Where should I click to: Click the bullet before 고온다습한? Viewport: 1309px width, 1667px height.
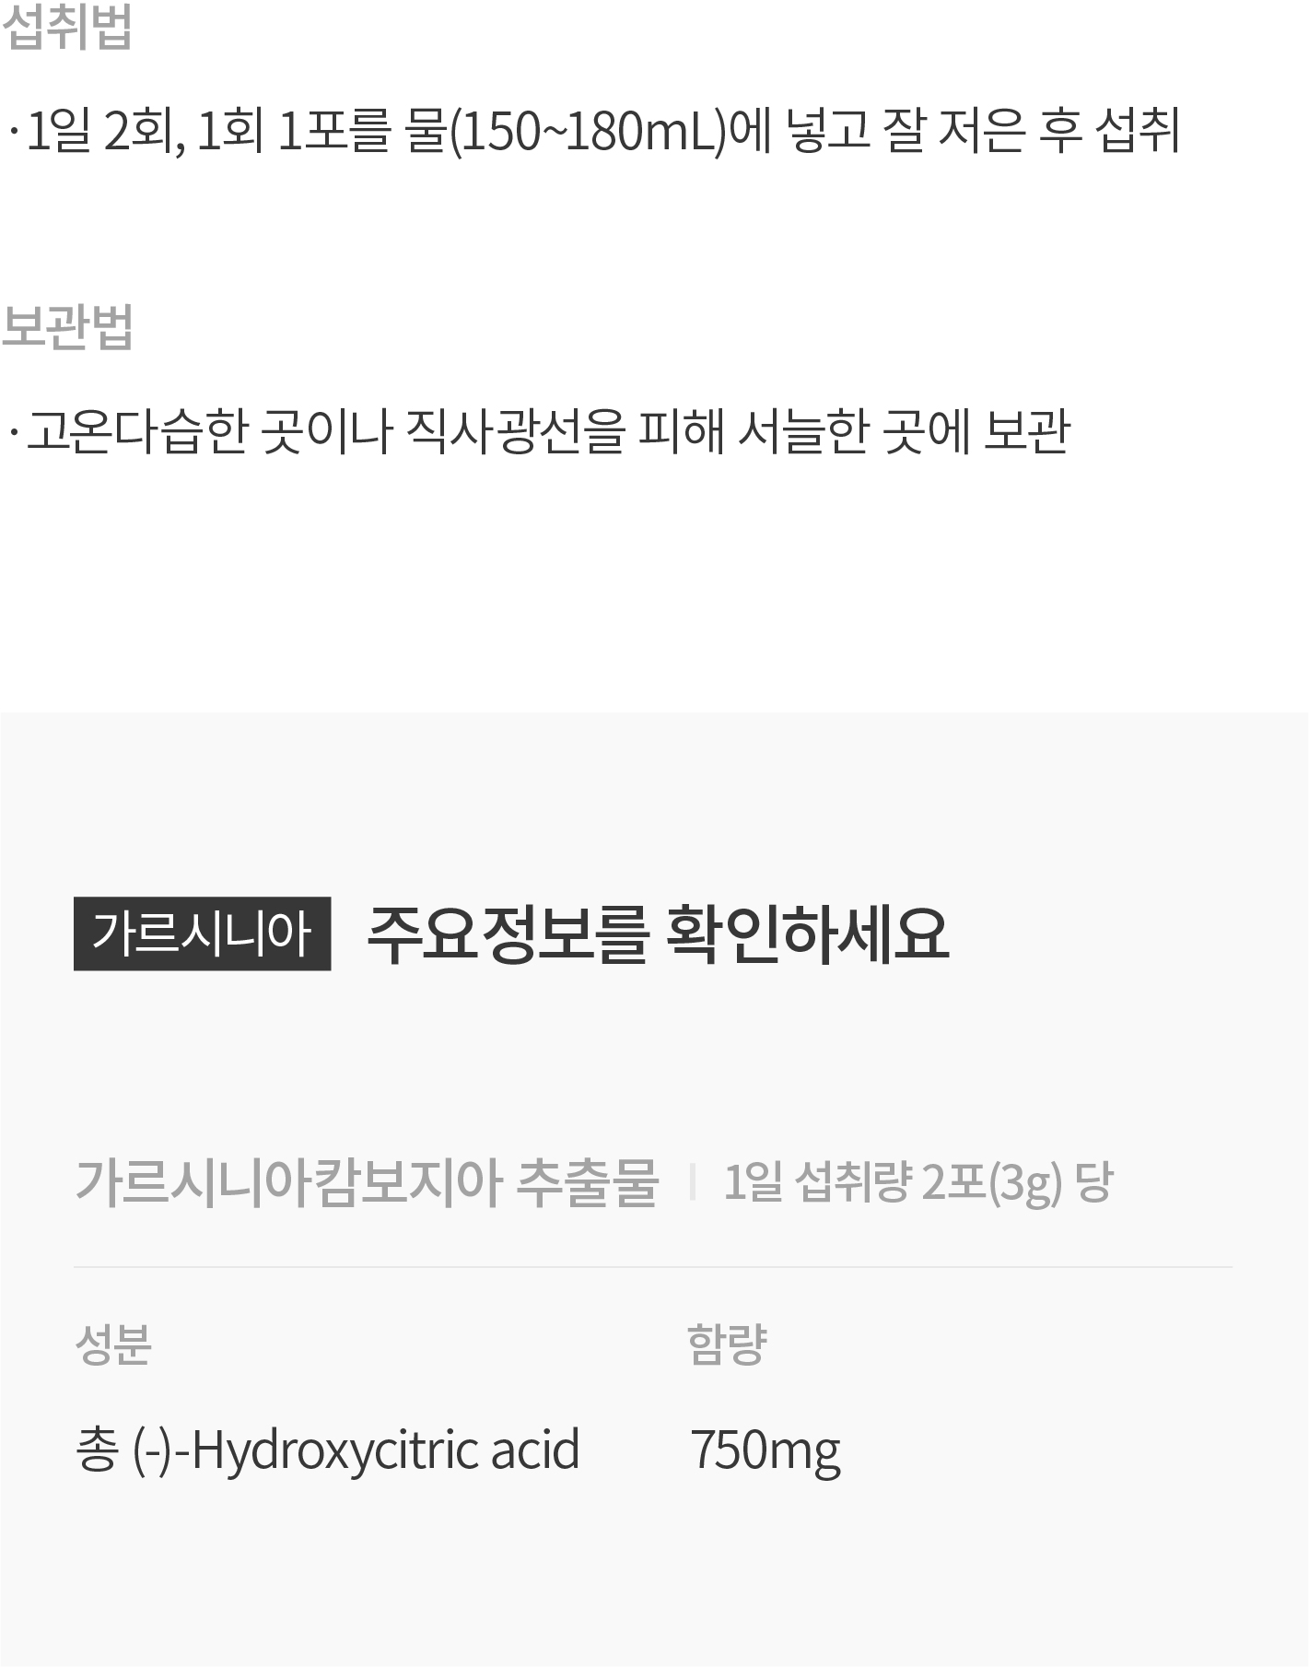pos(13,432)
